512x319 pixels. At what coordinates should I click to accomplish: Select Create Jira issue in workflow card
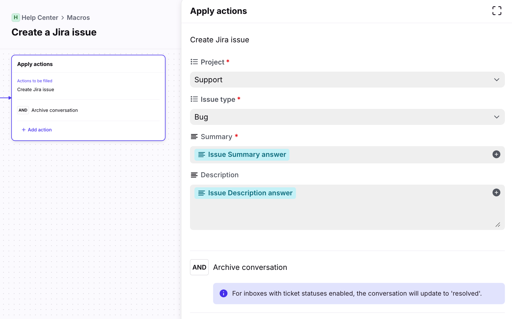point(36,90)
